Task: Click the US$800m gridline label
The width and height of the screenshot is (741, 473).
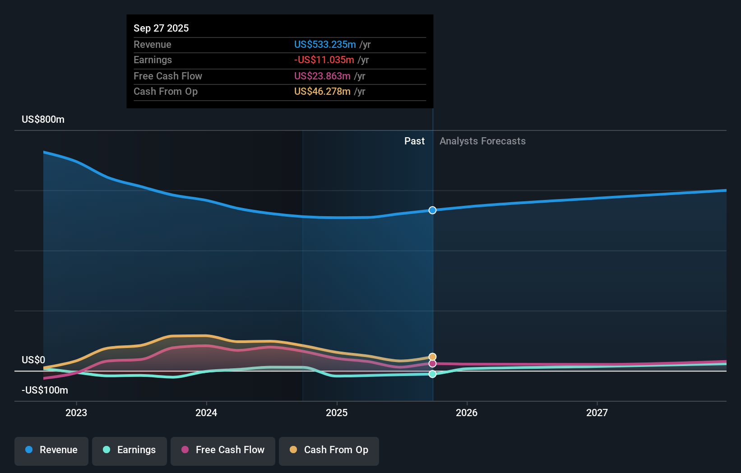Action: (42, 119)
